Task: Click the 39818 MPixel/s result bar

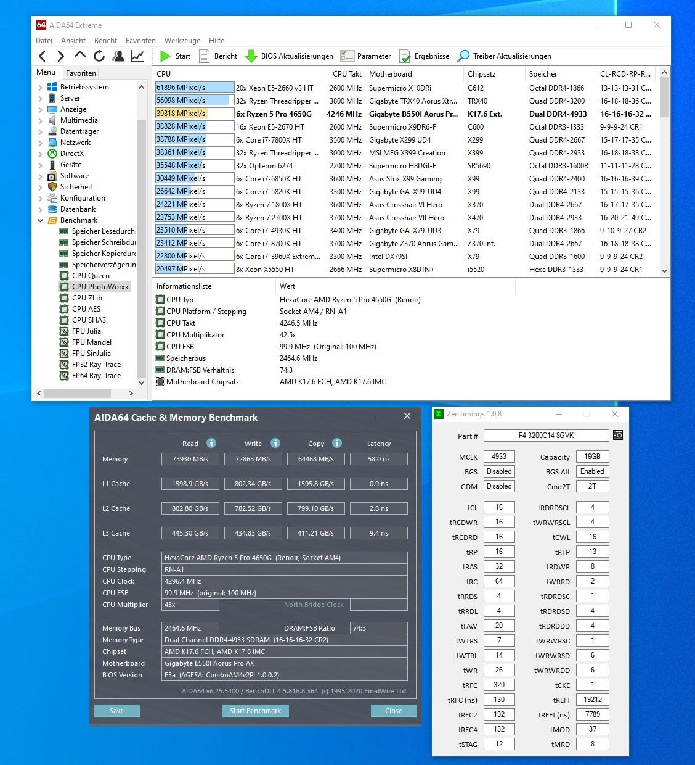Action: click(195, 114)
